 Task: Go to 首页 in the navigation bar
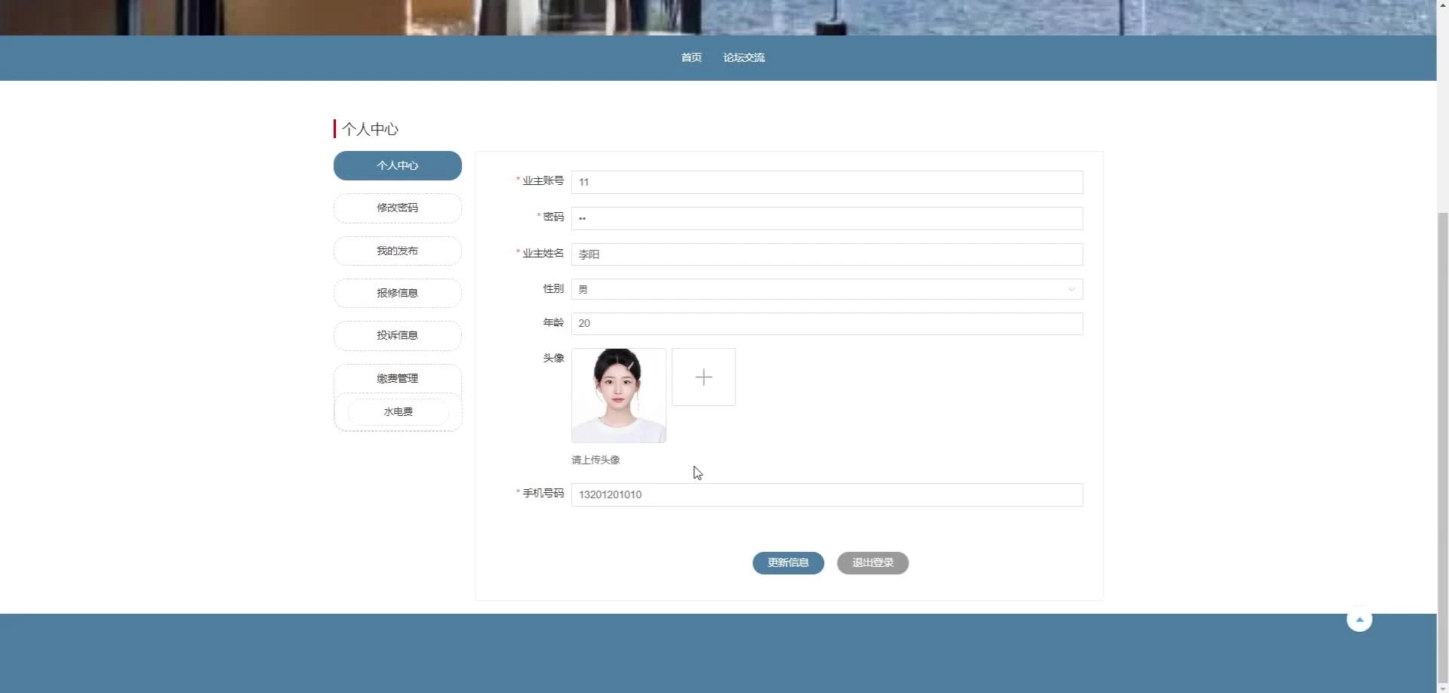(691, 57)
